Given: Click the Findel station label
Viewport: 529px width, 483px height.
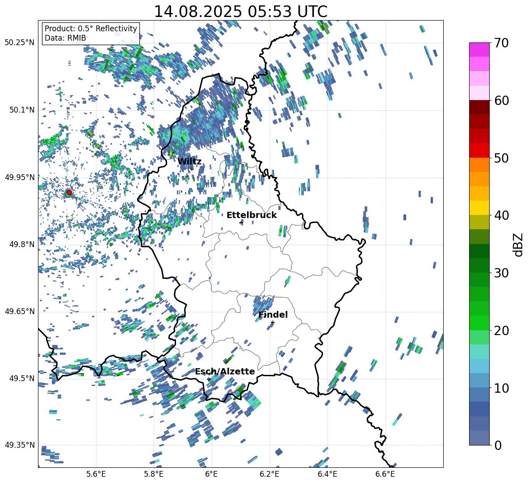Looking at the screenshot, I should click(273, 315).
